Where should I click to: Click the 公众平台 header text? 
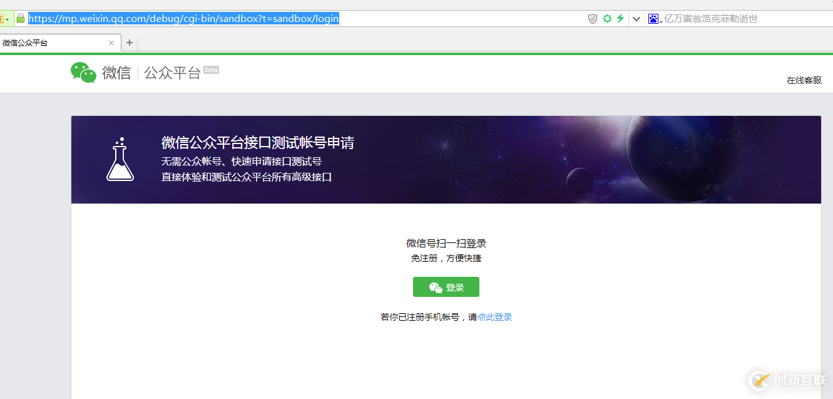click(x=172, y=73)
